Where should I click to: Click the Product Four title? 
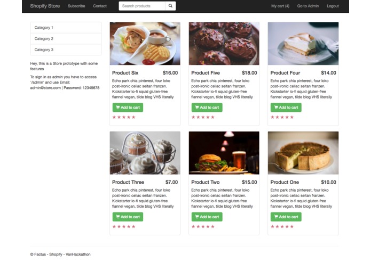click(x=286, y=73)
